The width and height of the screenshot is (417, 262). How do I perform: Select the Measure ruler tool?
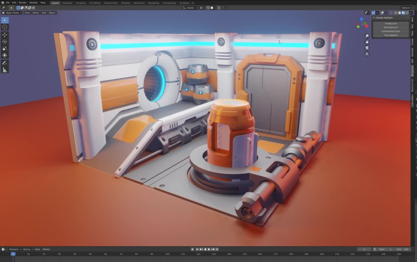(5, 70)
